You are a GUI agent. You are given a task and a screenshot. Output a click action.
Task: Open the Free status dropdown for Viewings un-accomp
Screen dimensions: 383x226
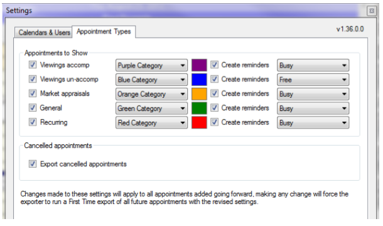coord(313,80)
